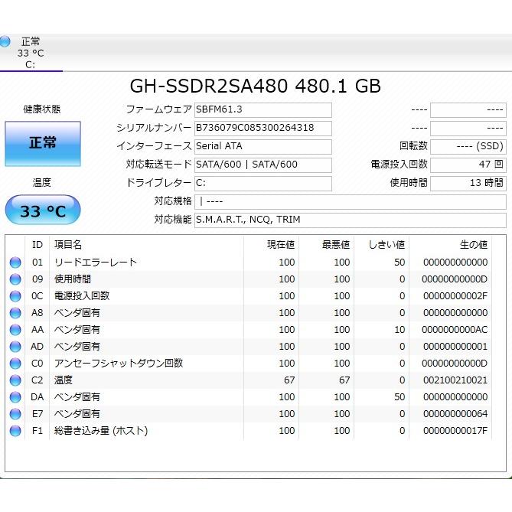Click the power on count field 47 回

pos(468,165)
